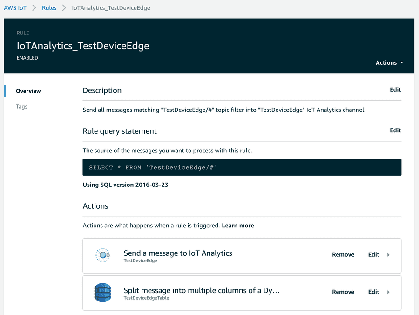The width and height of the screenshot is (419, 315).
Task: Edit the Rule query statement
Action: tap(395, 130)
